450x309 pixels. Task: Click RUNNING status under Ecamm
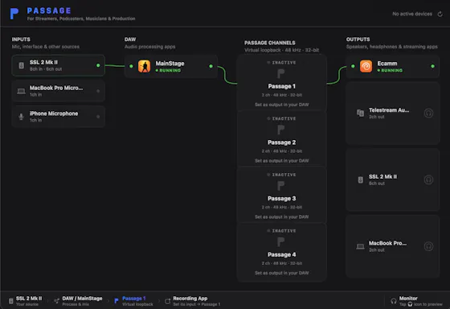(390, 71)
